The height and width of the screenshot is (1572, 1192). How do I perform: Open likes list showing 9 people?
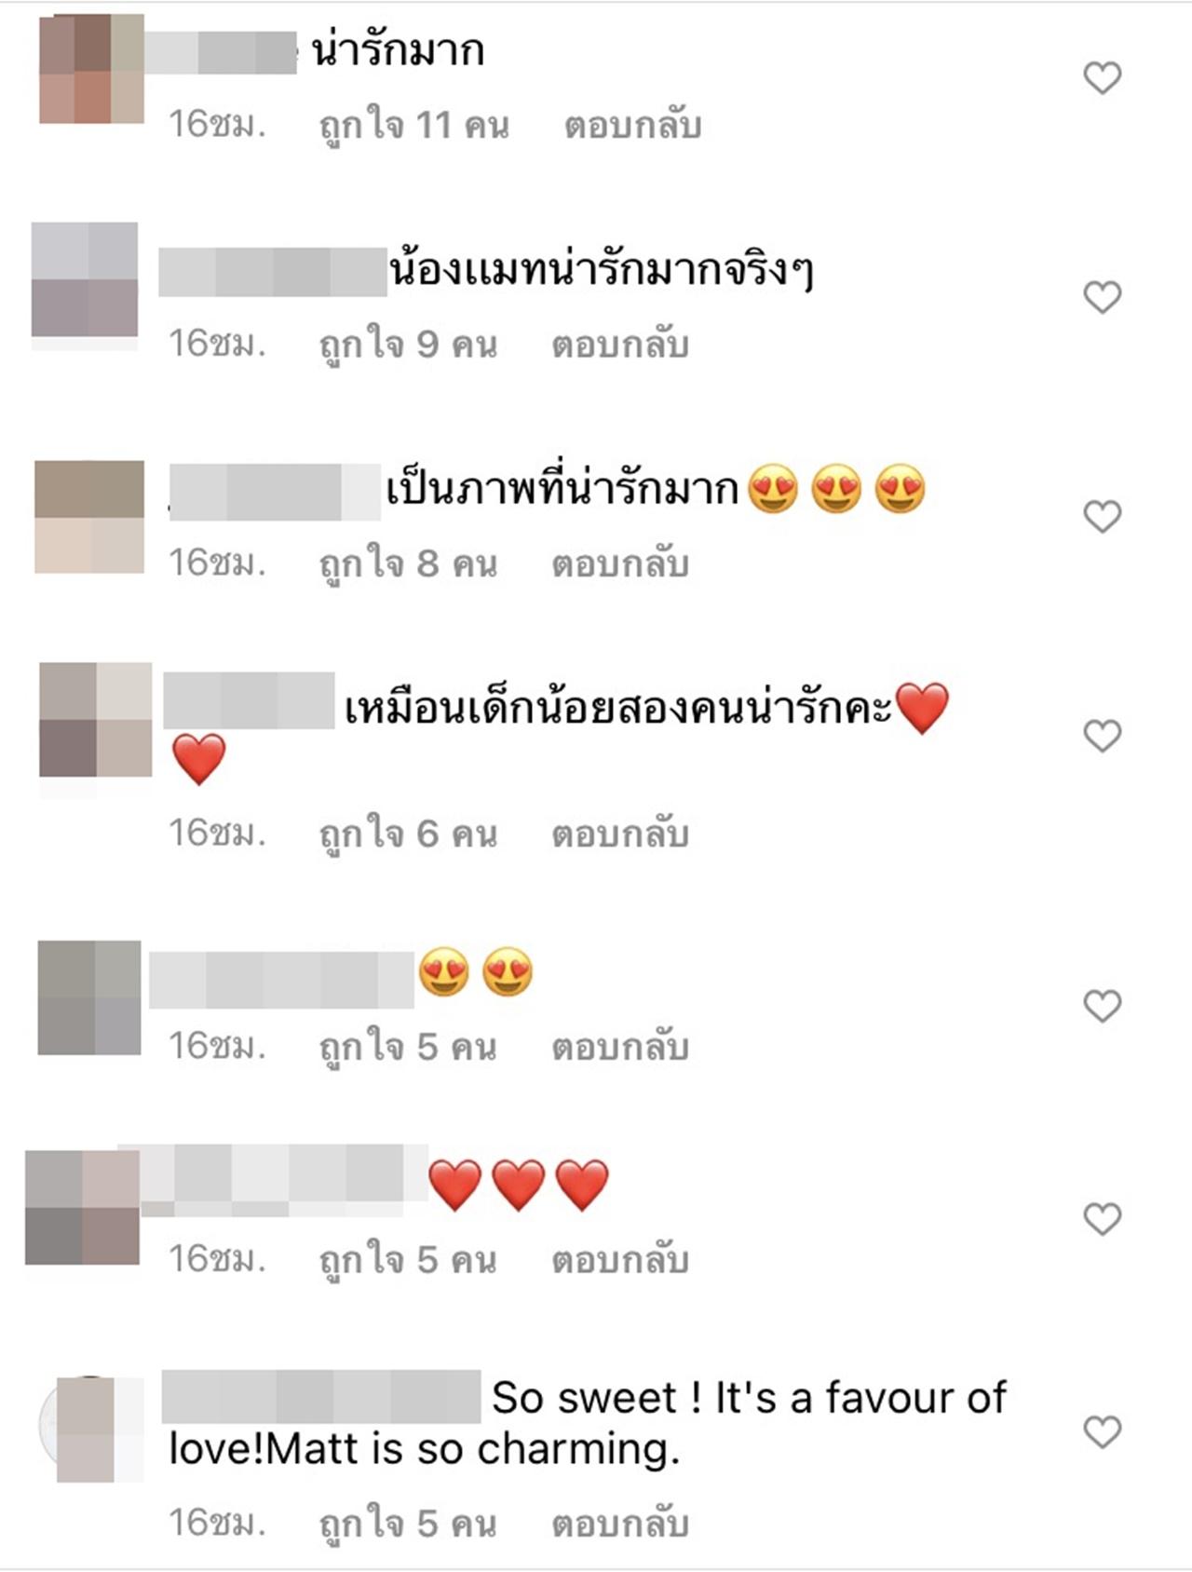point(408,346)
